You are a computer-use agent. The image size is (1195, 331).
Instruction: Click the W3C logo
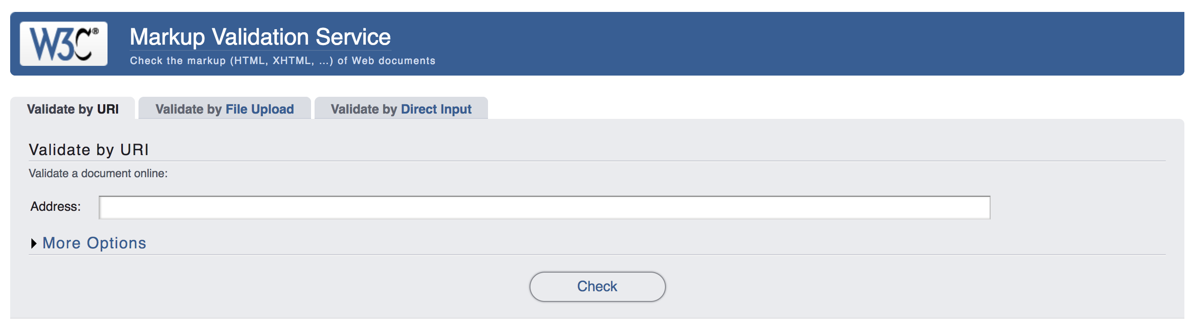click(64, 44)
